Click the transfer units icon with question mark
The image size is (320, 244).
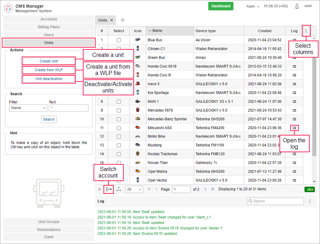[x=118, y=189]
